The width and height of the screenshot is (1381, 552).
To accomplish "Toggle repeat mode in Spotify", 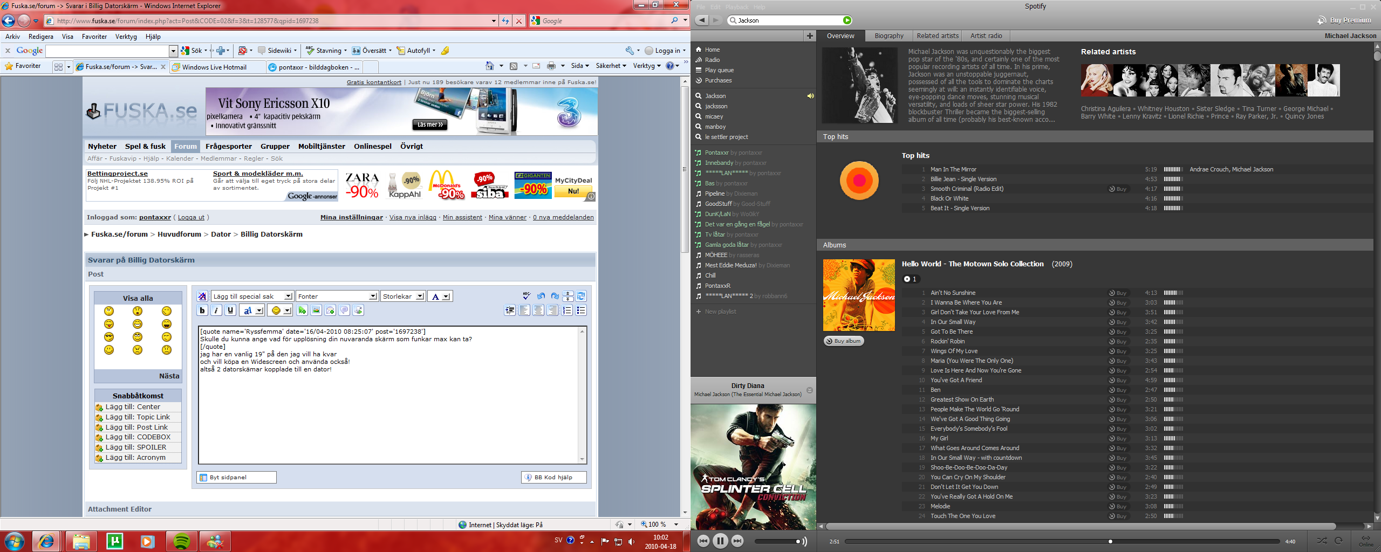I will click(1338, 541).
